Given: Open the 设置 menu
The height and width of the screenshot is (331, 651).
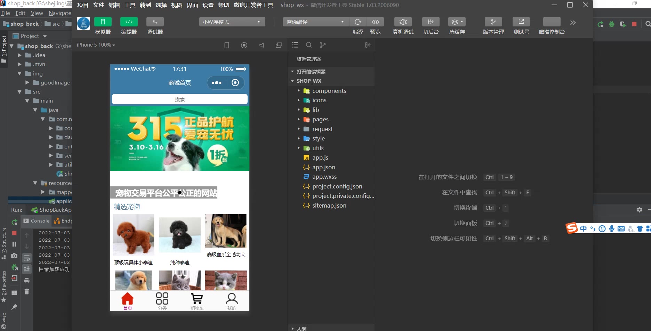Looking at the screenshot, I should coord(208,5).
